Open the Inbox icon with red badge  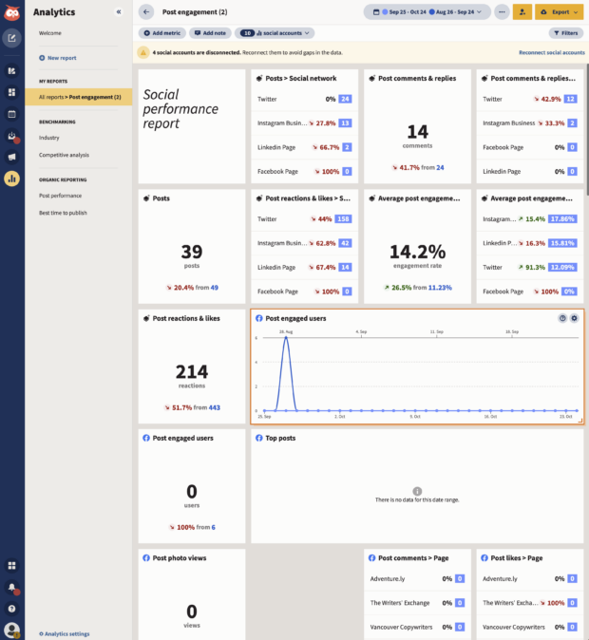(x=11, y=136)
